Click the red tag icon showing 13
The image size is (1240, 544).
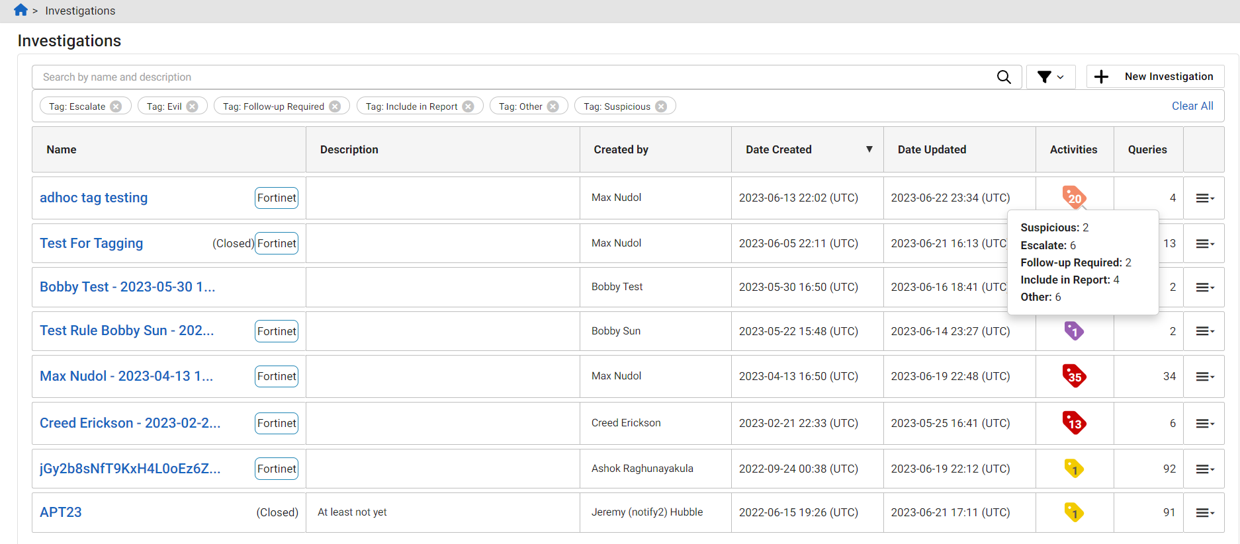1073,423
